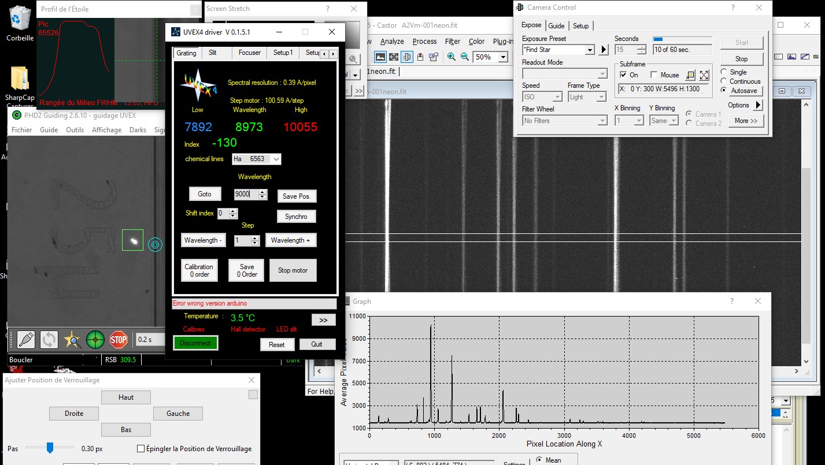Select the Continuous exposure radio button
825x465 pixels.
pos(724,81)
